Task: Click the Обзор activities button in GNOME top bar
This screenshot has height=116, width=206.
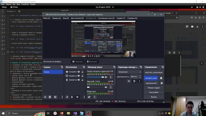Action: (x=4, y=7)
